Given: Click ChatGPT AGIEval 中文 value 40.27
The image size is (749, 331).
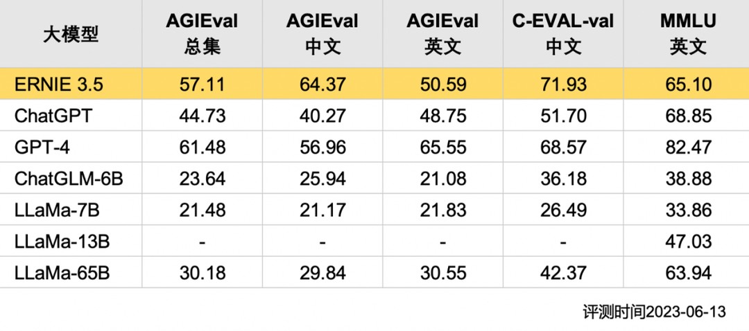Looking at the screenshot, I should [x=322, y=116].
